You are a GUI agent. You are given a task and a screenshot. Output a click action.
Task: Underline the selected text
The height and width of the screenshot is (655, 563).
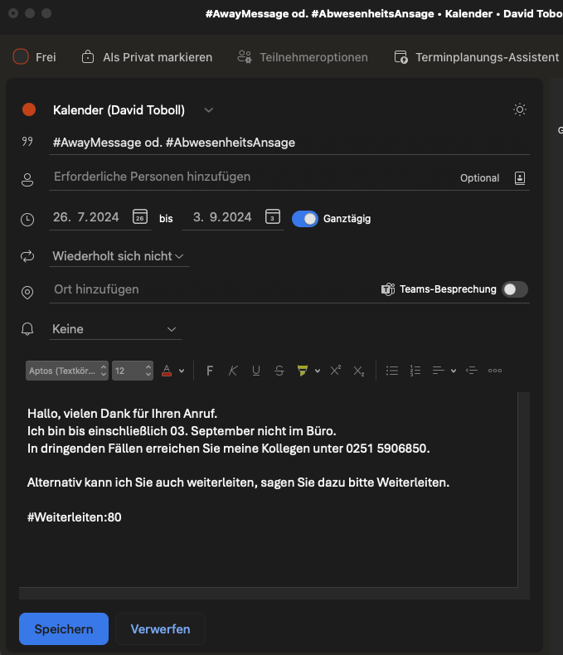[x=255, y=371]
